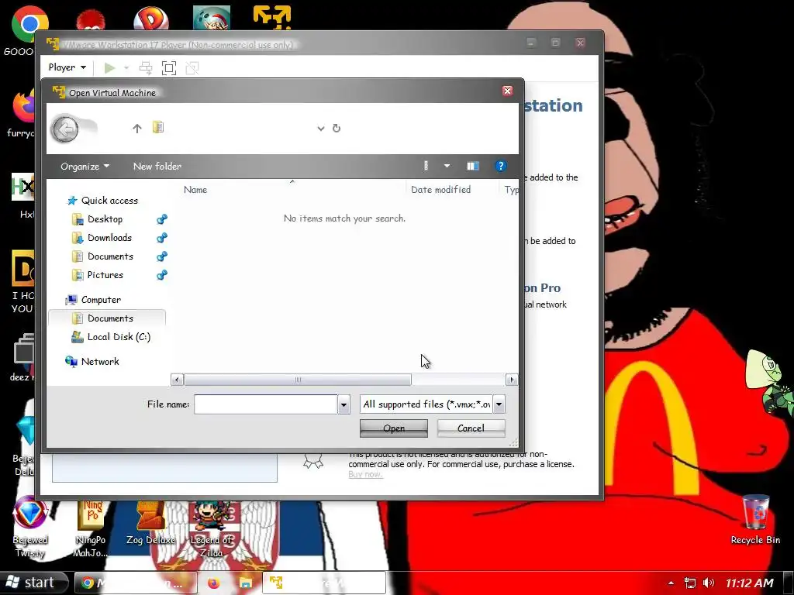794x595 pixels.
Task: Click the folder icon in address bar
Action: pos(158,127)
